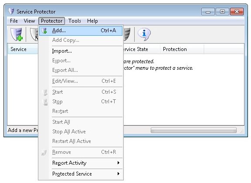This screenshot has height=183, width=251.
Task: Close the open Protector menu
Action: click(x=51, y=21)
